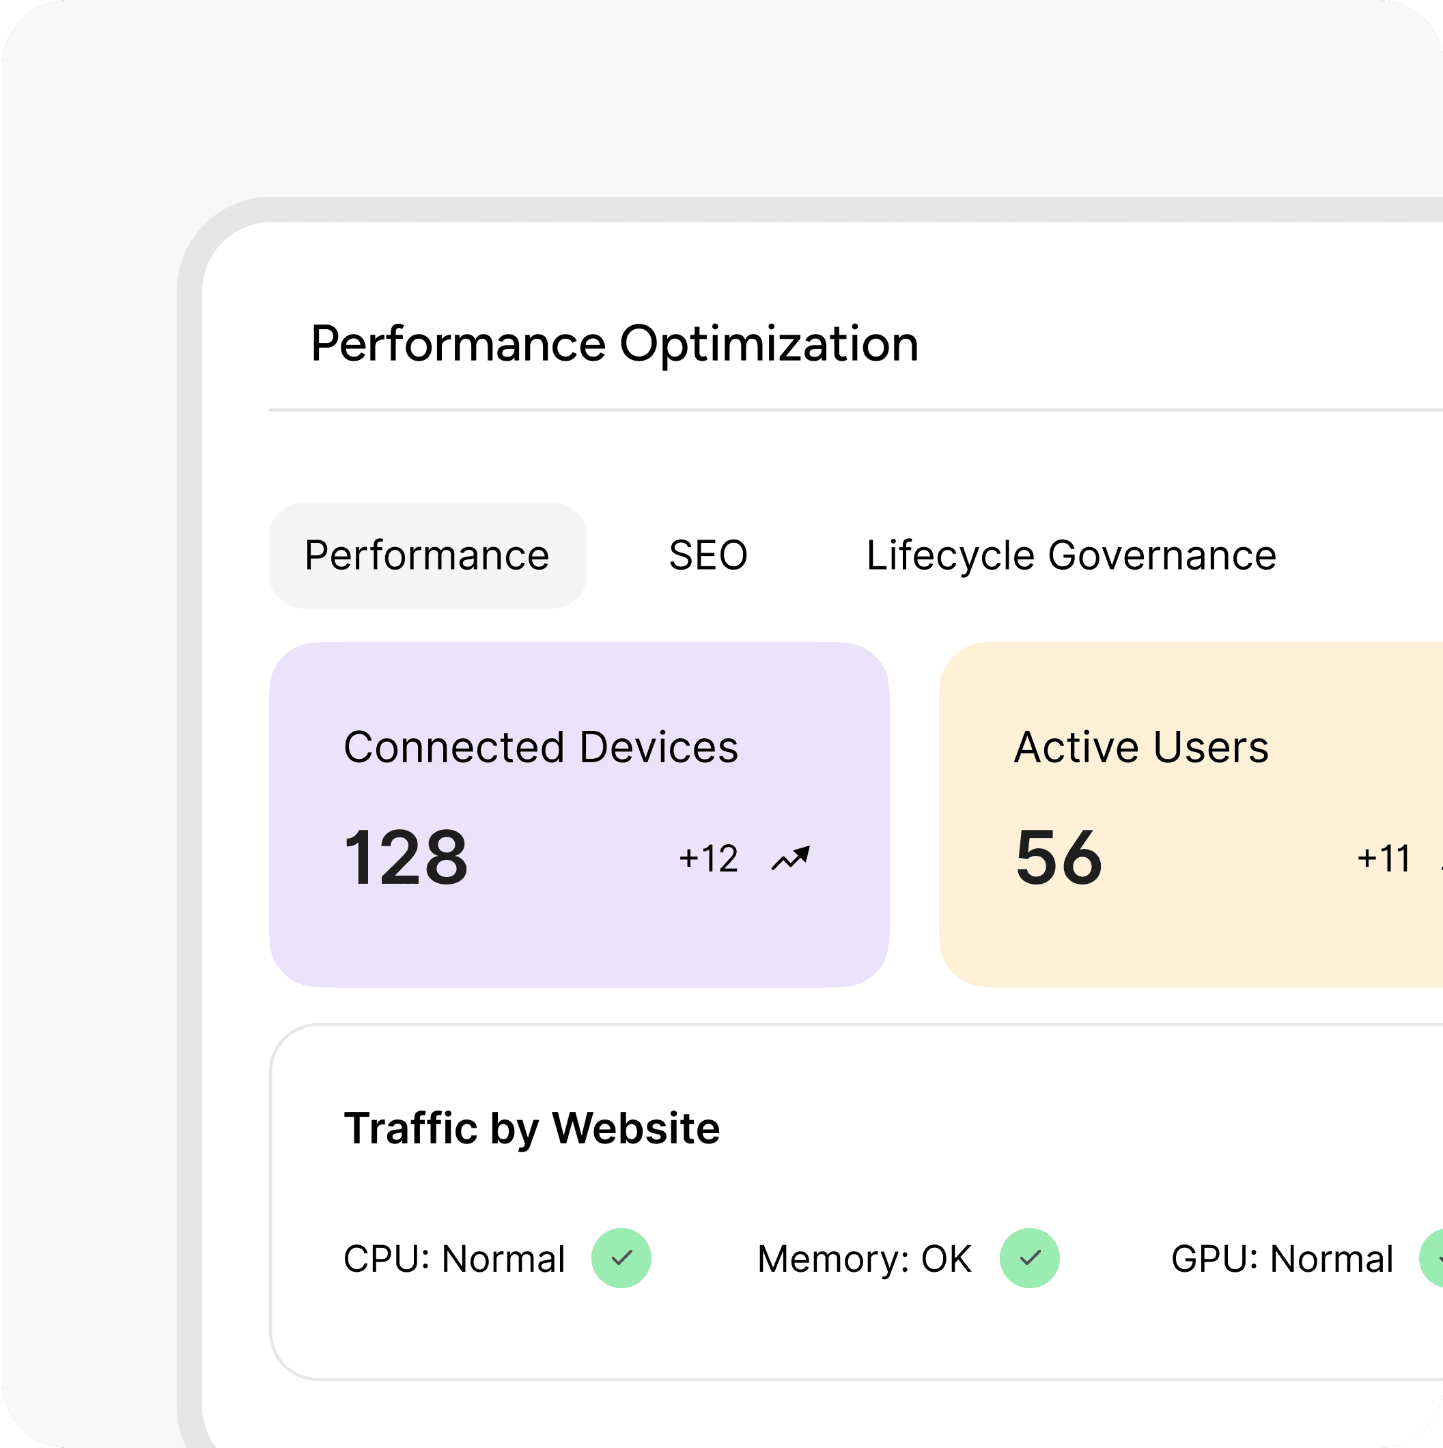The image size is (1443, 1448).
Task: Click the partially visible checkmark after GPU: Normal
Action: coord(1433,1258)
